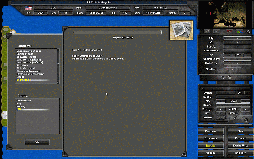
Task: Click the Weather field in terrain panel
Action: [x=233, y=69]
